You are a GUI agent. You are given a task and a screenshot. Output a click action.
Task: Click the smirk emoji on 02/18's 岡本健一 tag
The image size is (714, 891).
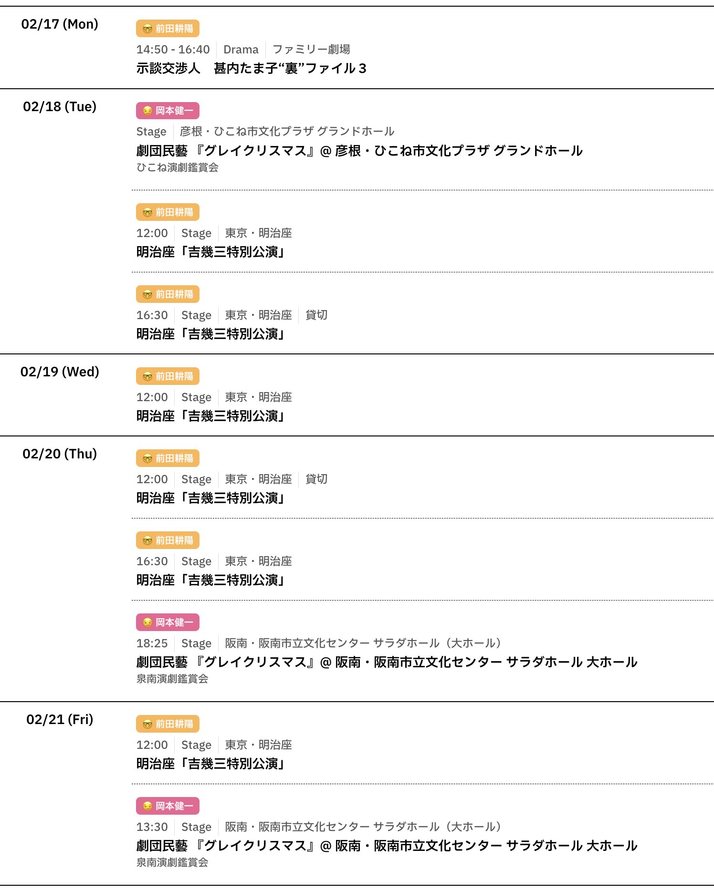pyautogui.click(x=147, y=111)
